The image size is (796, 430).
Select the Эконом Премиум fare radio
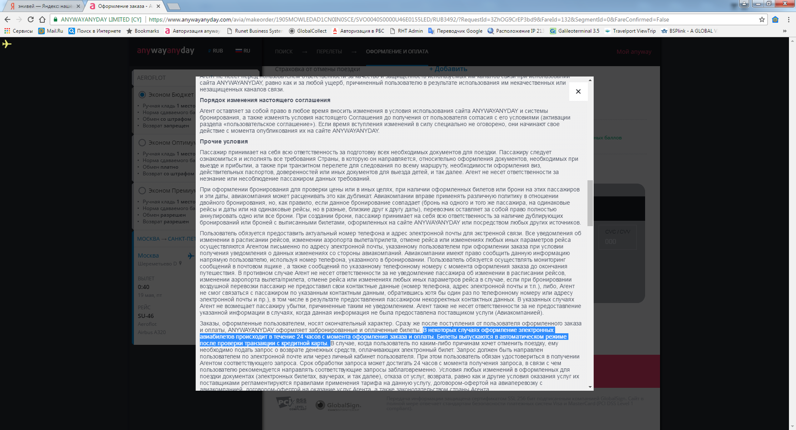pyautogui.click(x=142, y=191)
